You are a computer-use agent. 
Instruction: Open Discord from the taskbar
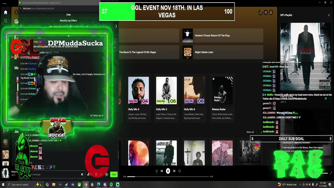coord(105,185)
